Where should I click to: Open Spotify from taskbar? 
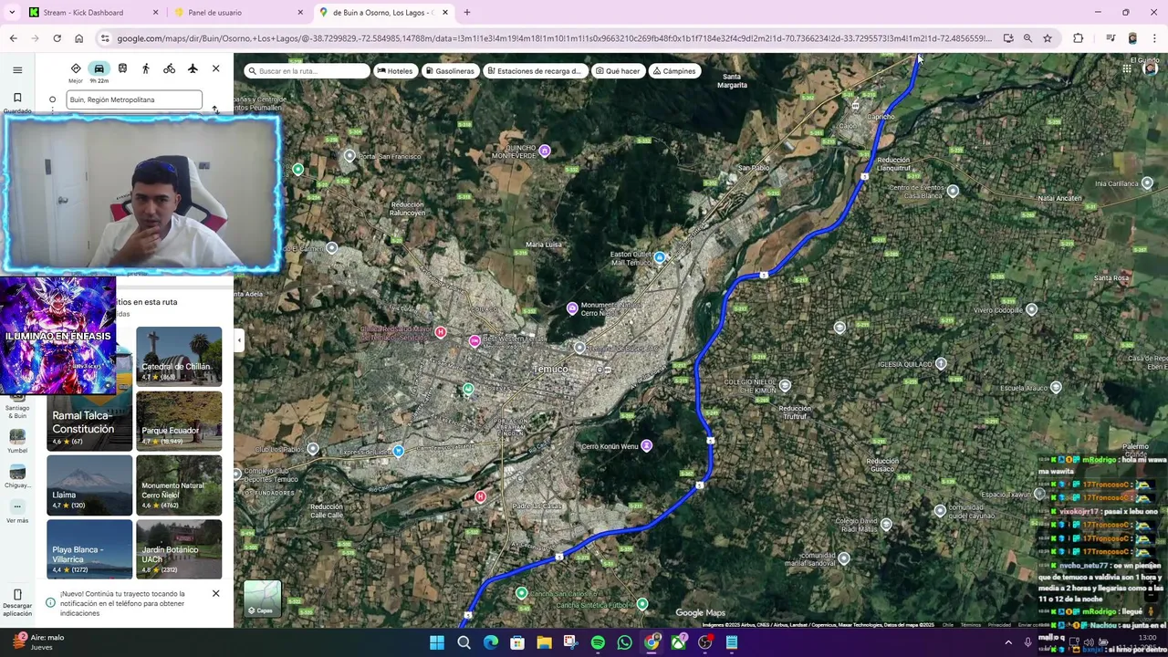[598, 642]
